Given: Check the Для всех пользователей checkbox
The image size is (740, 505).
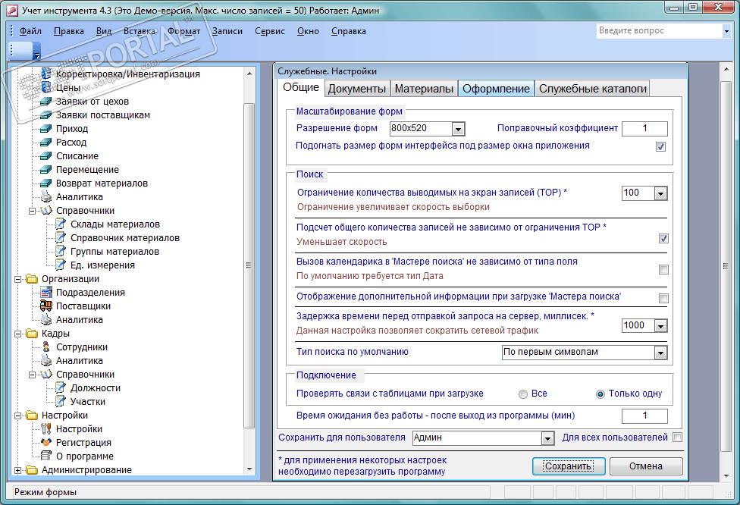Looking at the screenshot, I should click(x=677, y=437).
